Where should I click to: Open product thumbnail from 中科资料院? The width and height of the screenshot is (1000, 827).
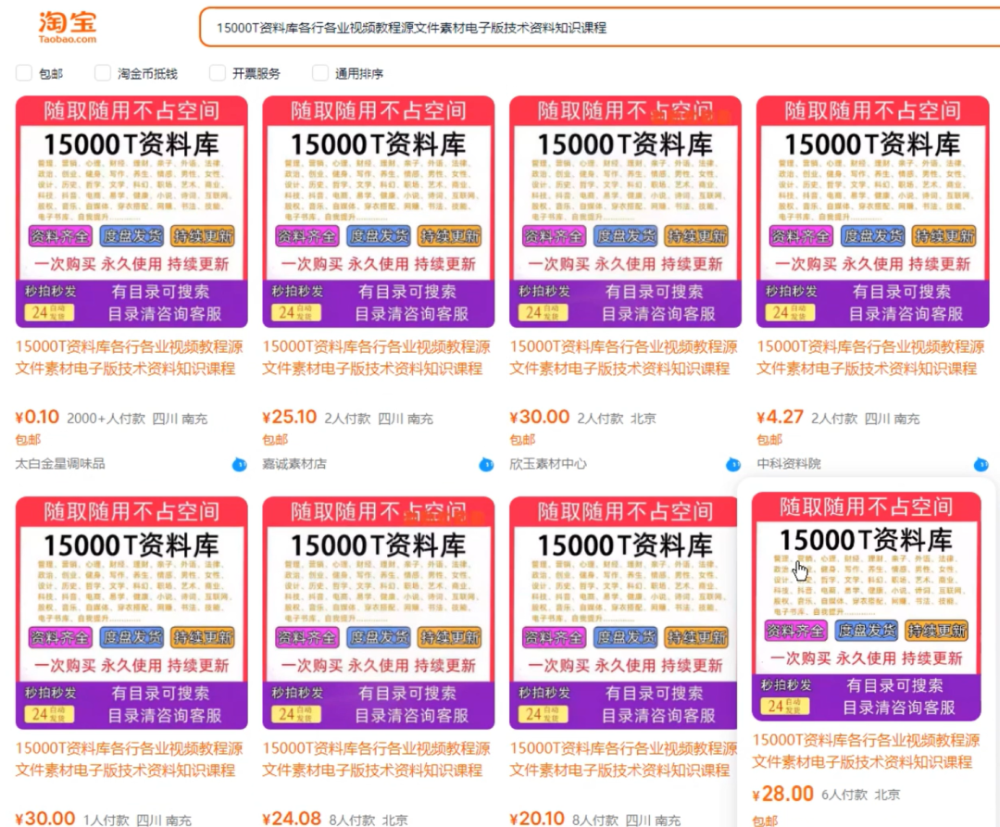pyautogui.click(x=872, y=212)
